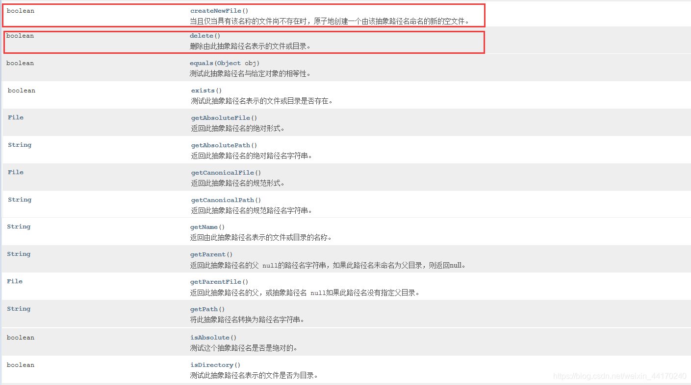This screenshot has width=691, height=385.
Task: Click the File return type of getParentFile
Action: (15, 281)
